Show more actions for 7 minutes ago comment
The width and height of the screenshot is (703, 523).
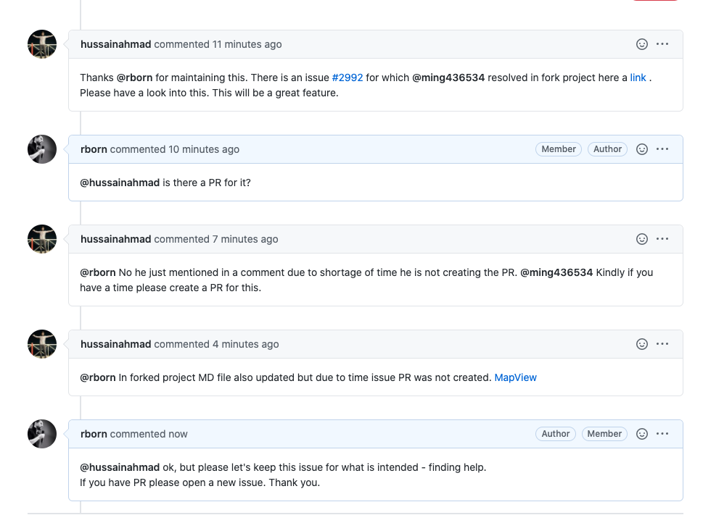point(662,239)
